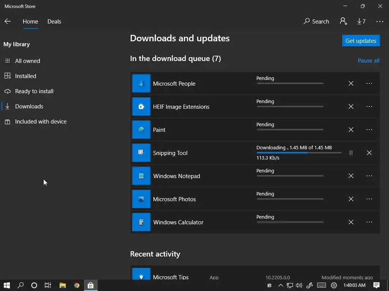Open the downloads indicator showing 7
The image size is (389, 291).
[361, 22]
